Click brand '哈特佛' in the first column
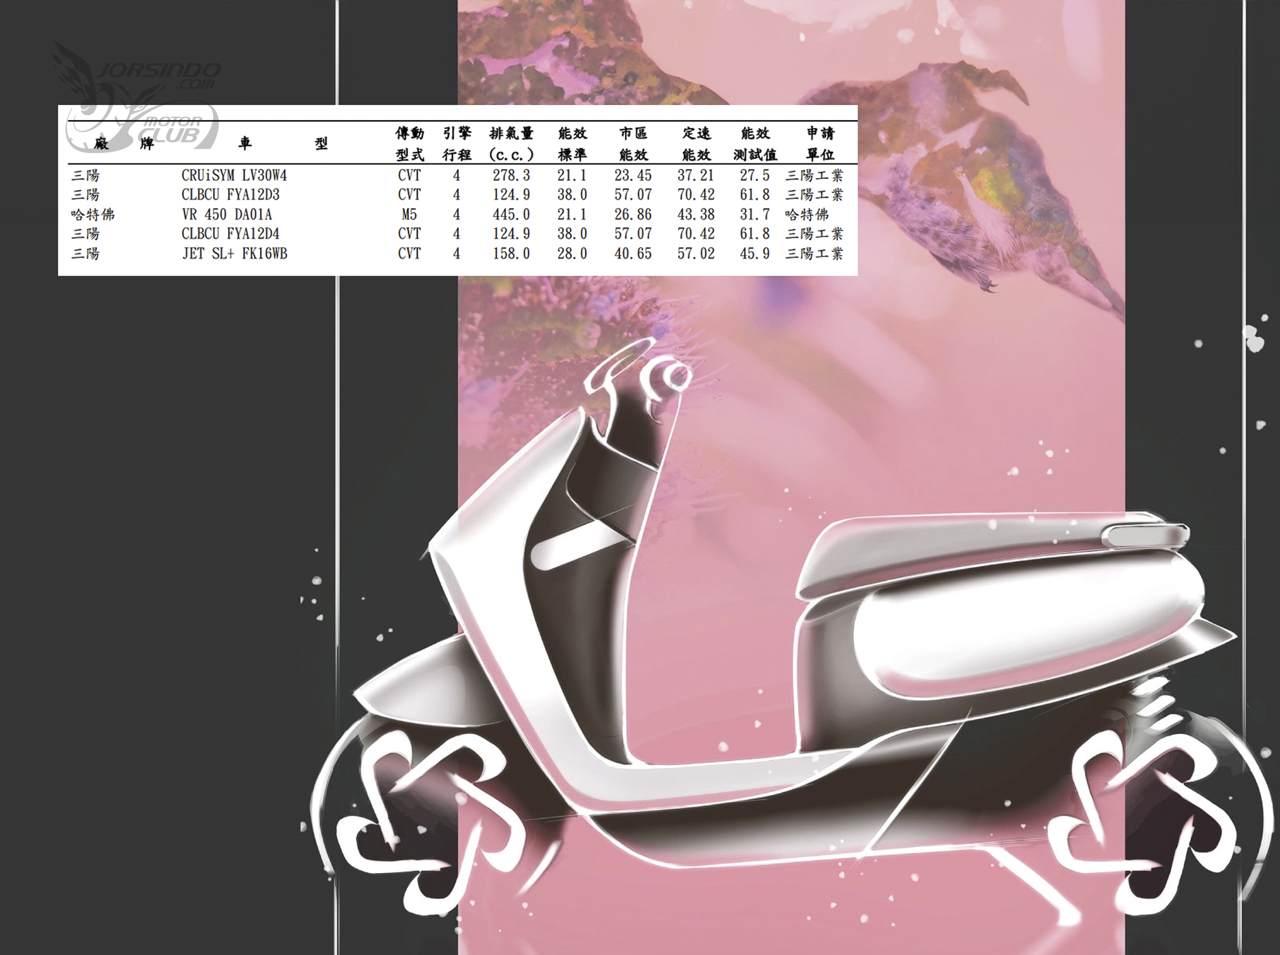 click(93, 215)
